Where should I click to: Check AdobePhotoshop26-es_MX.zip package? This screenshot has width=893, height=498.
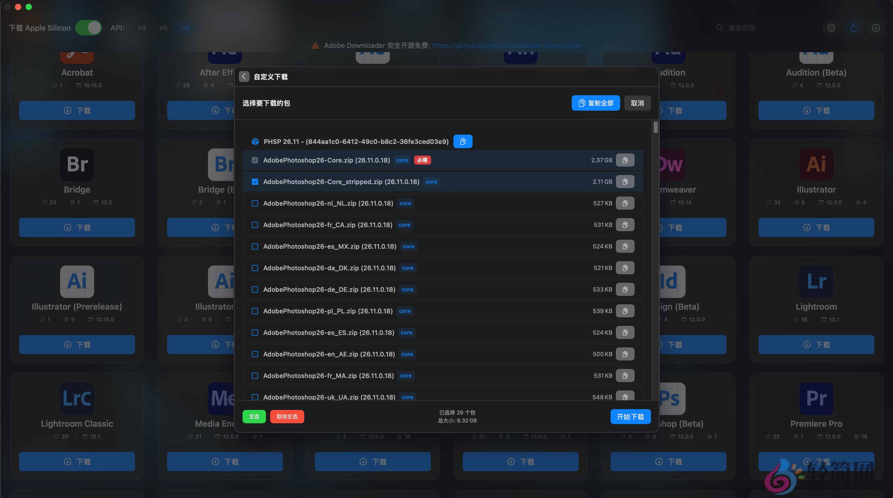(255, 246)
